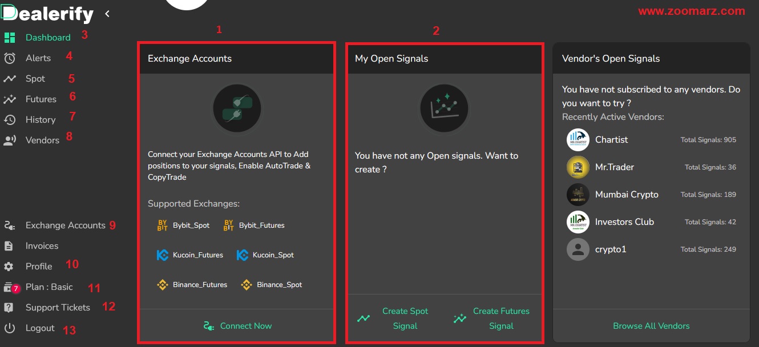
Task: Click the Connect Now button
Action: 237,326
